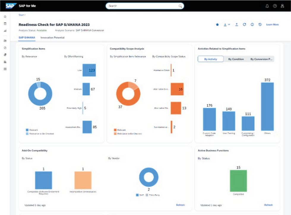
Task: Focus the Search input field
Action: pos(145,6)
